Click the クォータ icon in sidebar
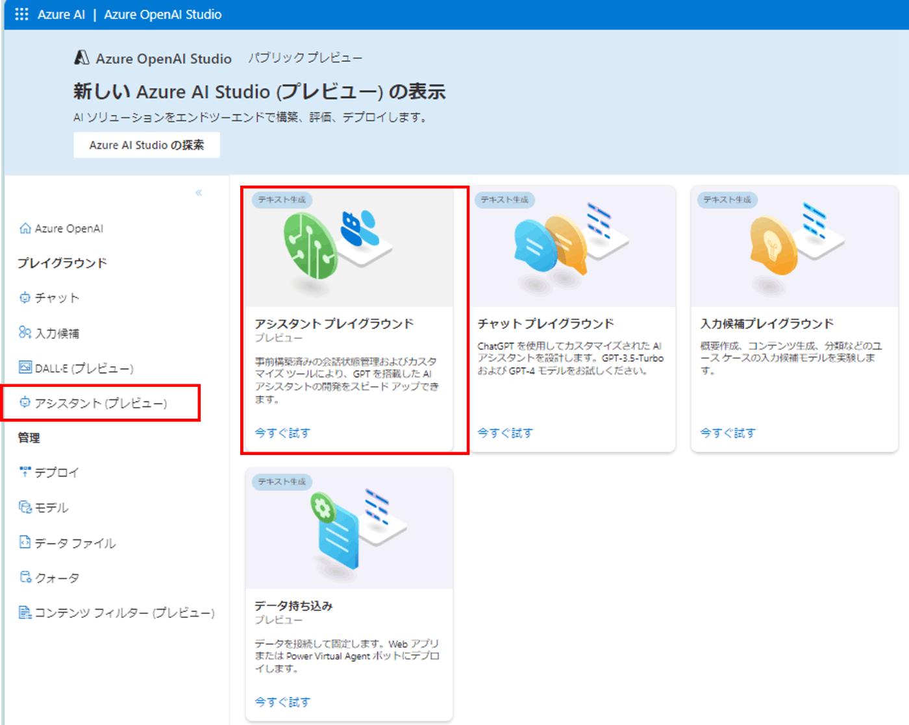Image resolution: width=909 pixels, height=725 pixels. [x=25, y=577]
